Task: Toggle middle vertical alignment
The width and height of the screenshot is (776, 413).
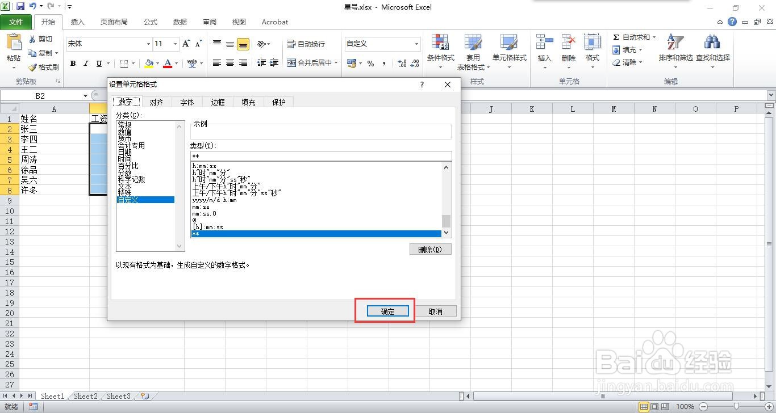Action: point(230,44)
